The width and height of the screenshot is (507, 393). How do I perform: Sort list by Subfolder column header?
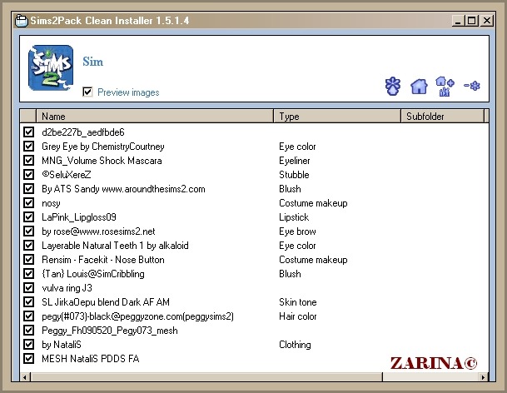click(x=443, y=116)
